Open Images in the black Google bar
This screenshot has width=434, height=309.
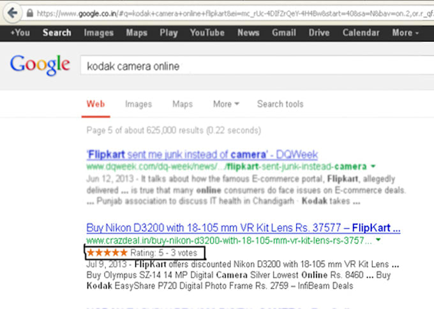(x=99, y=32)
